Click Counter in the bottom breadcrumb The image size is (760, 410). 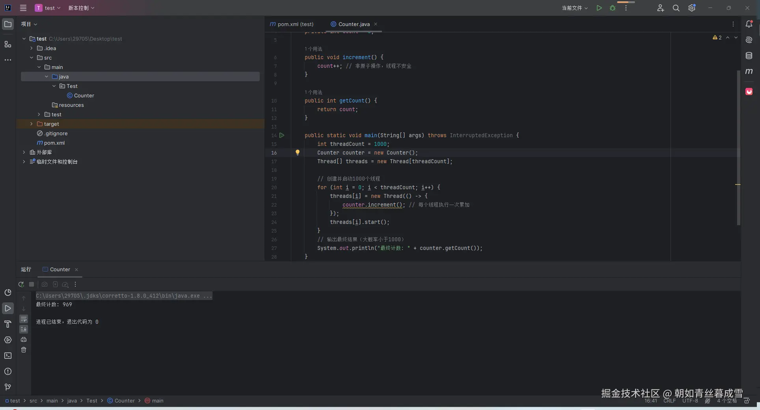tap(125, 401)
